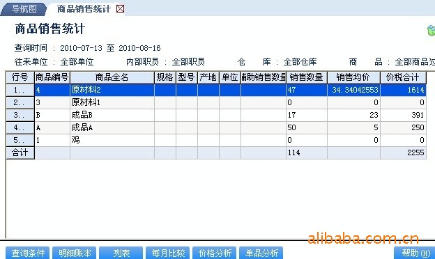Click the 全部职员 value
435x259 pixels.
coord(188,62)
